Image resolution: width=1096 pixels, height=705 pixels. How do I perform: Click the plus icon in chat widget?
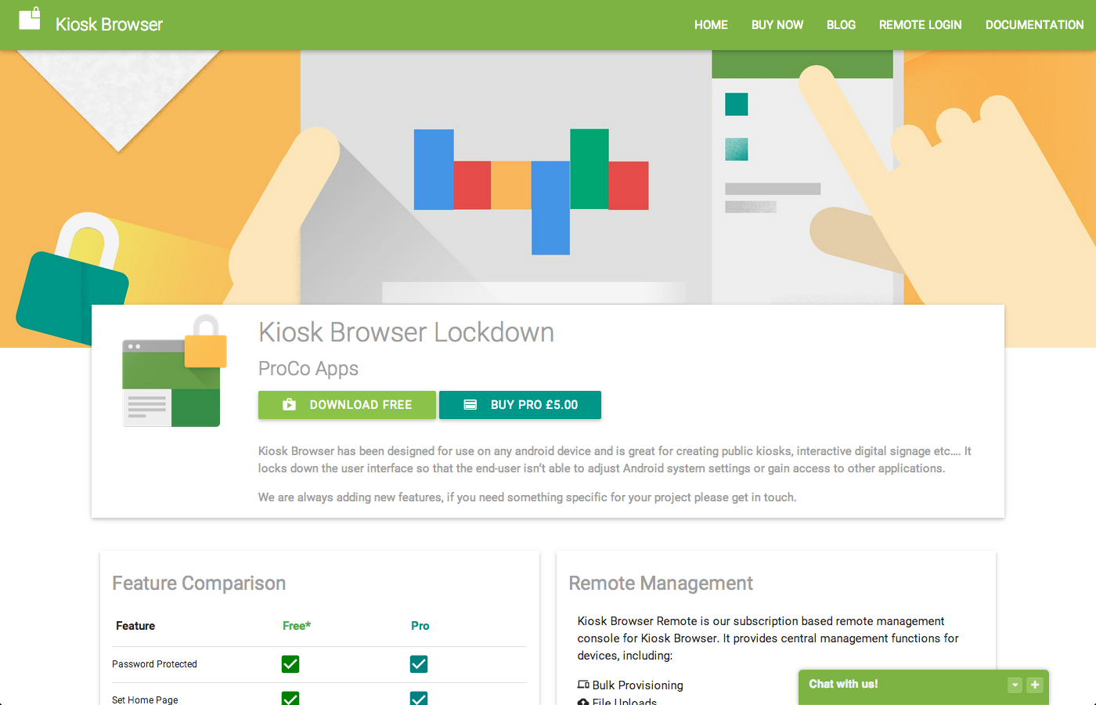coord(1035,685)
